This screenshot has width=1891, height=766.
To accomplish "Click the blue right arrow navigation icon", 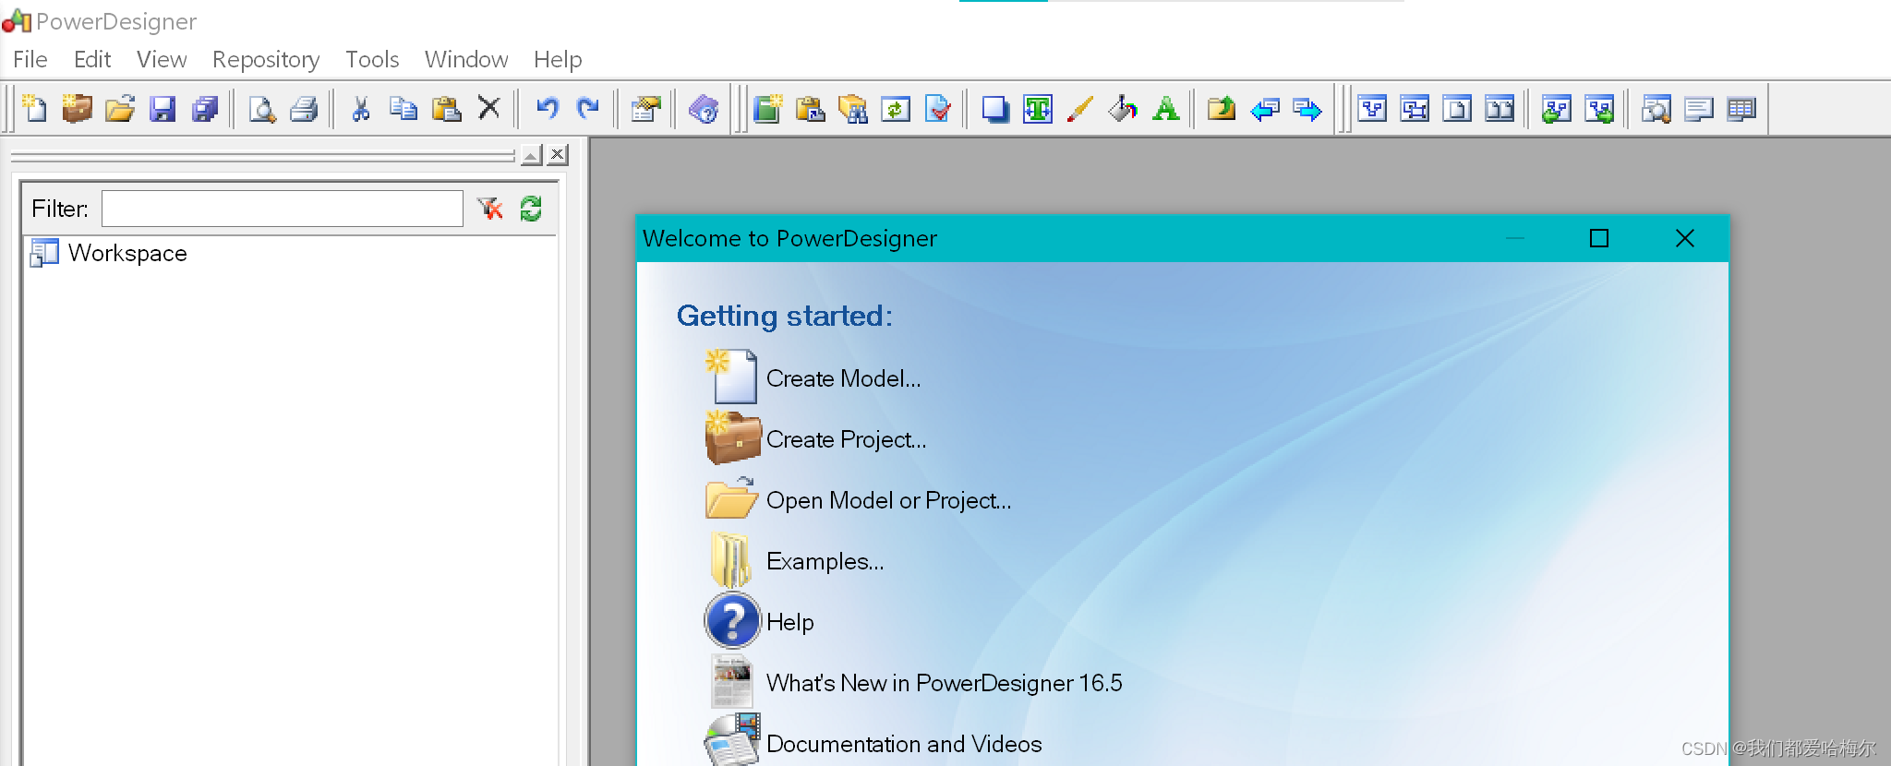I will point(1307,109).
